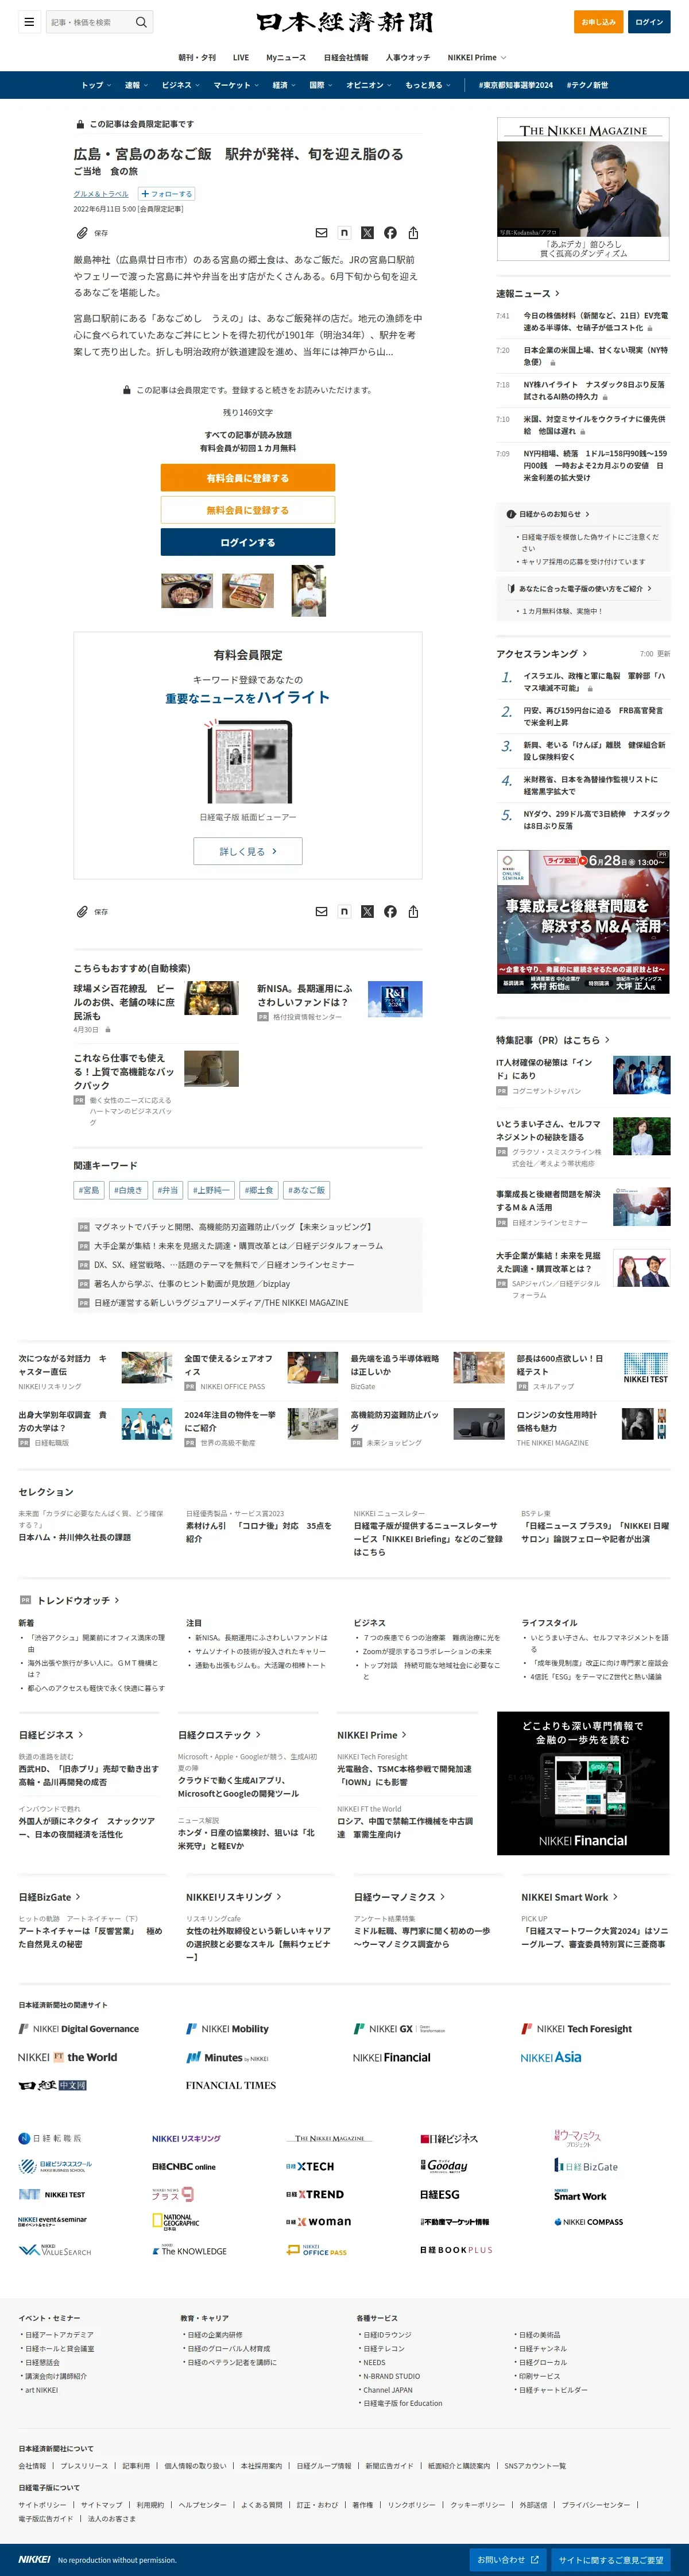
Task: Click 無料会員に登録する button
Action: (247, 510)
